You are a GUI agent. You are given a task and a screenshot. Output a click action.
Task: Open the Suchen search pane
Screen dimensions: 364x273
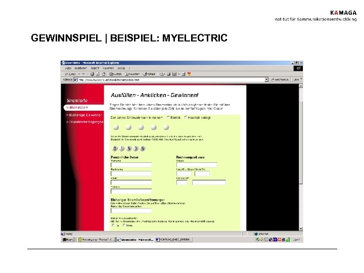(115, 74)
